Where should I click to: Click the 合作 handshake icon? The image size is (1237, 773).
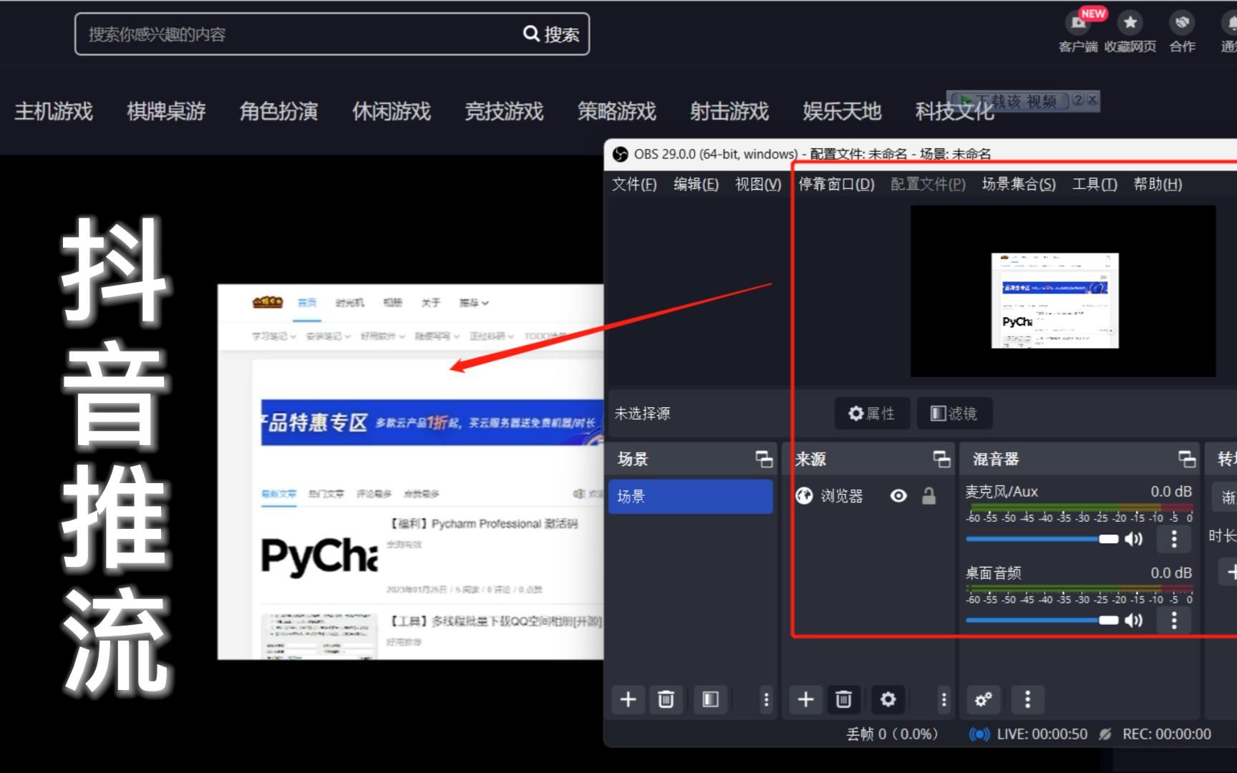point(1182,23)
